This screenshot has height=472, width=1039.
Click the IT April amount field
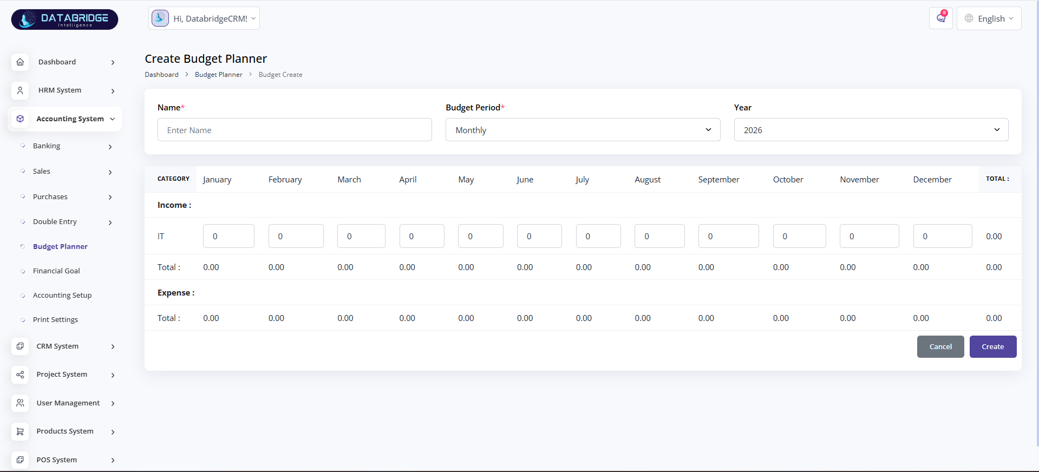tap(422, 236)
